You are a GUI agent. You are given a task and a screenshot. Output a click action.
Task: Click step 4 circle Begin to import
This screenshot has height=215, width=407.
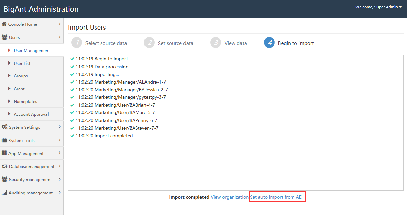coord(269,42)
